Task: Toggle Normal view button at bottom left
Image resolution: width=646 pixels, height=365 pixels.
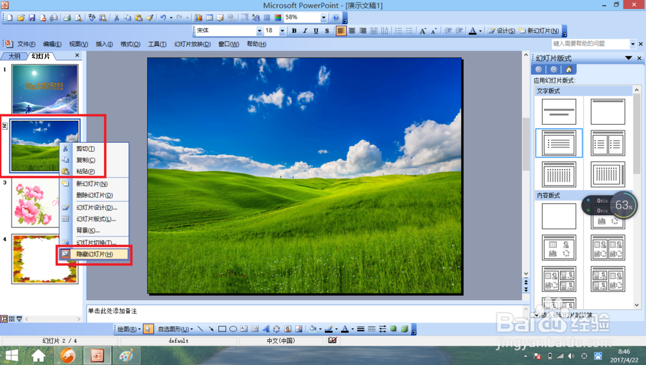Action: click(x=4, y=319)
